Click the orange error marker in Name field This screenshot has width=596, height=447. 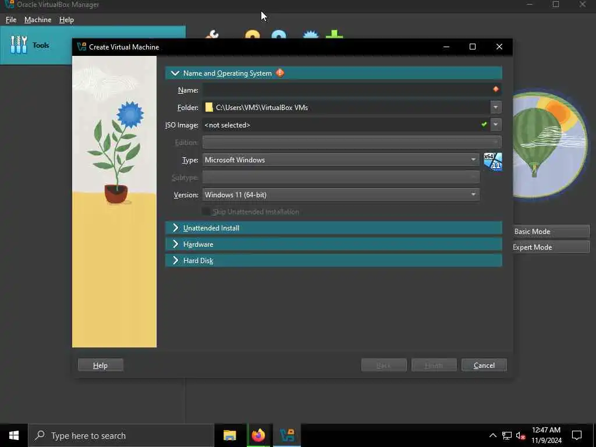click(496, 89)
